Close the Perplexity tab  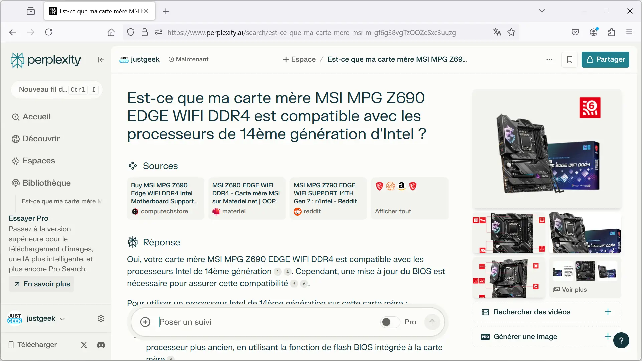tap(146, 11)
